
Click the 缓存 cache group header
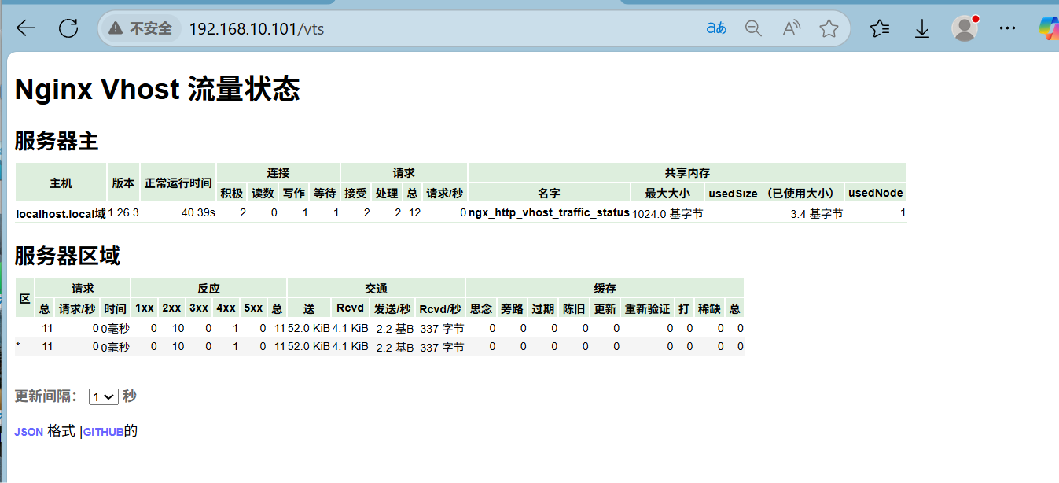click(605, 288)
